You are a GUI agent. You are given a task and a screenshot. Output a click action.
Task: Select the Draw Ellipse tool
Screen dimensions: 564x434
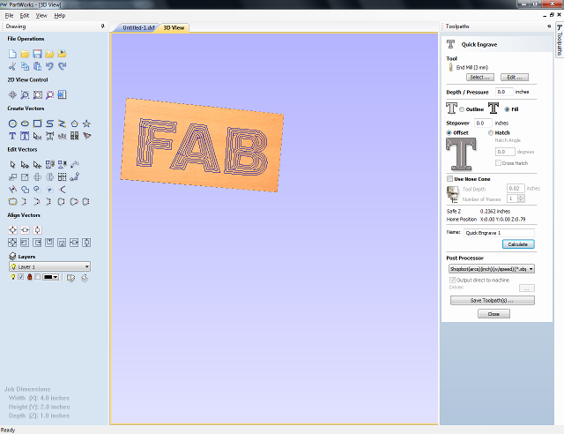(25, 123)
